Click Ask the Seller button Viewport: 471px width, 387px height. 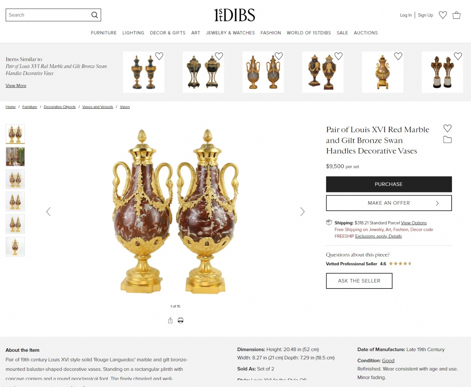[359, 281]
